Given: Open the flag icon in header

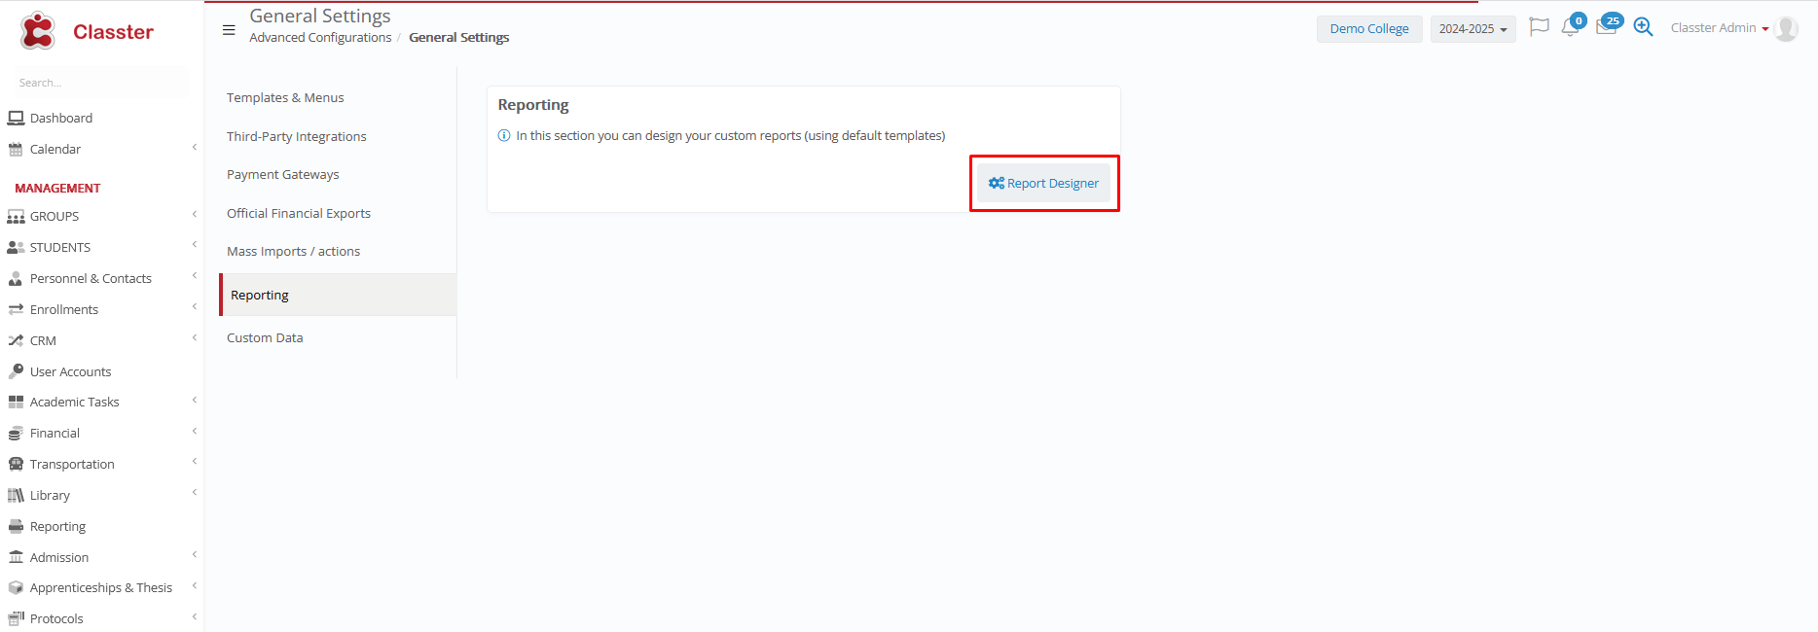Looking at the screenshot, I should [1539, 27].
